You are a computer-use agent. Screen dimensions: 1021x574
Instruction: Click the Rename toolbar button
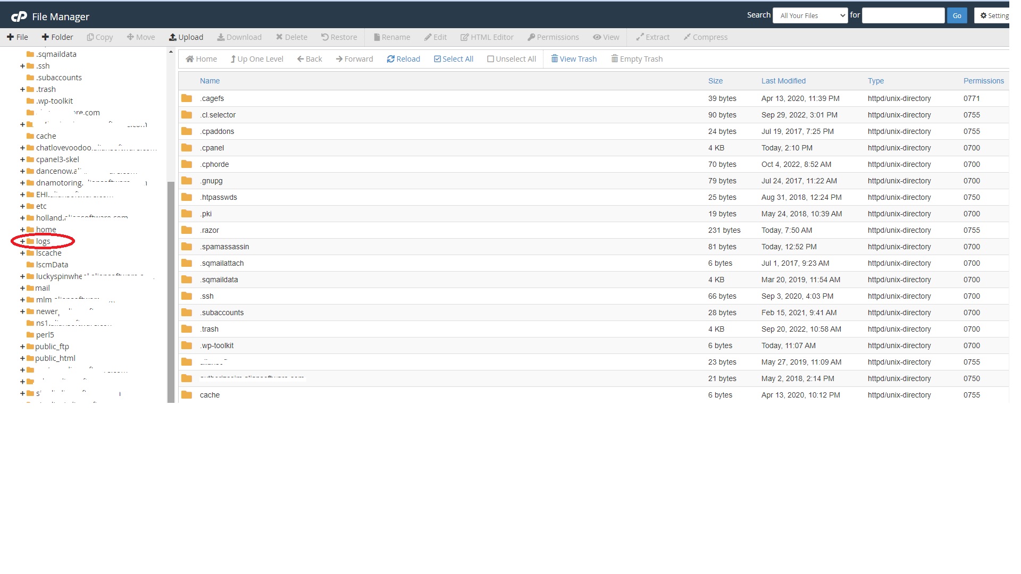392,37
